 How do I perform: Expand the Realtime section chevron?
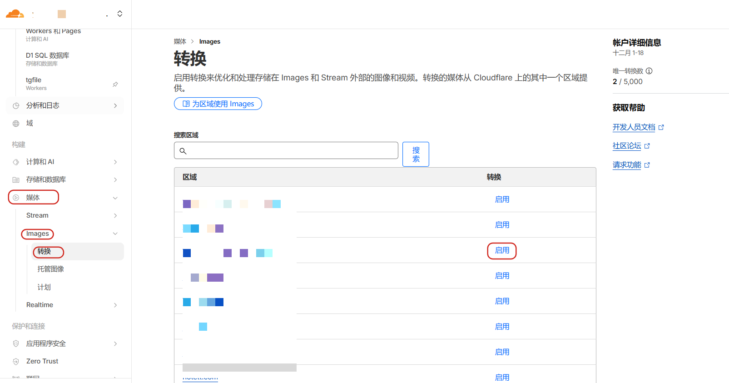click(115, 305)
